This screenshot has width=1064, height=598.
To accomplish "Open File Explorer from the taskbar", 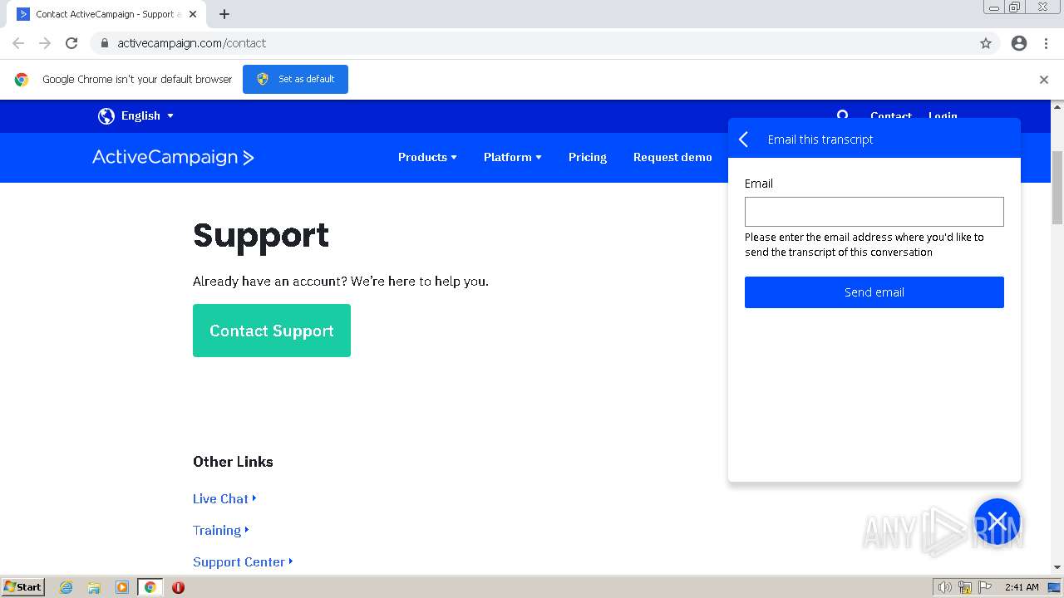I will (x=94, y=587).
